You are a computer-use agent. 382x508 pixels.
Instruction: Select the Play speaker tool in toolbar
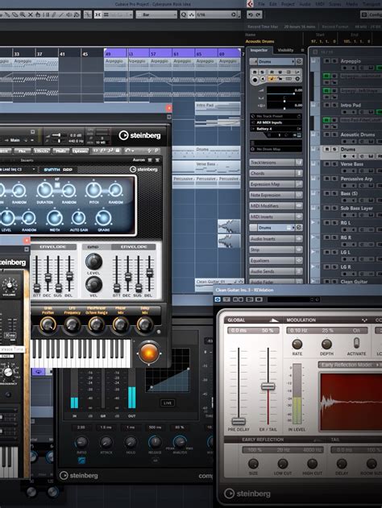coord(69,14)
